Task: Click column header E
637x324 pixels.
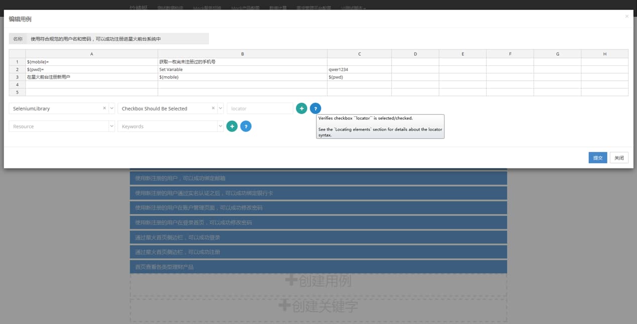Action: (462, 54)
